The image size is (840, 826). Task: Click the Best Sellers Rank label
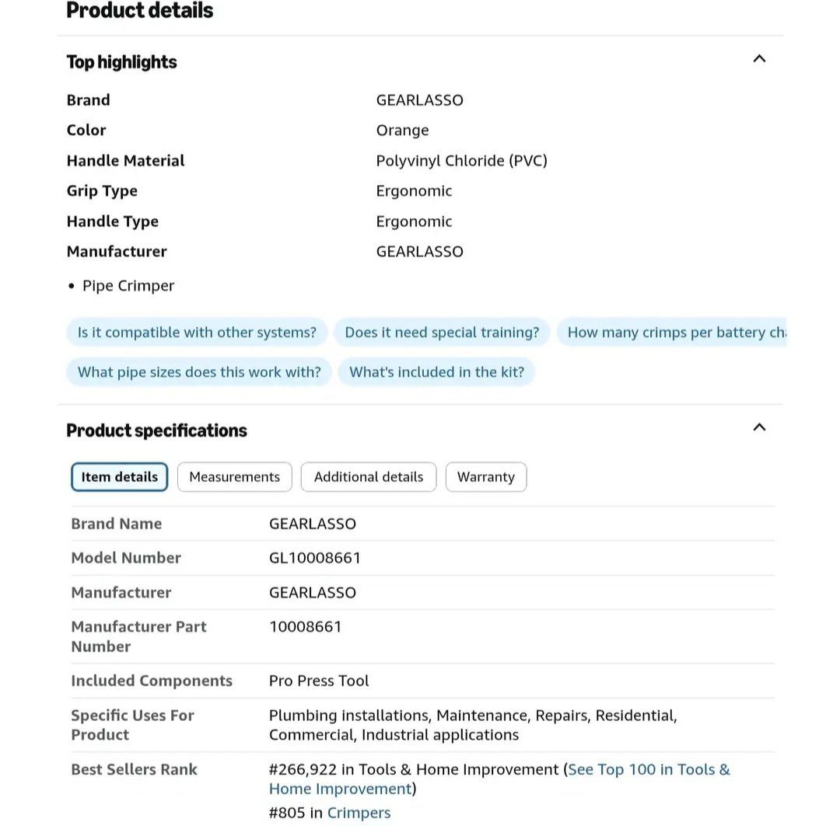click(x=134, y=770)
